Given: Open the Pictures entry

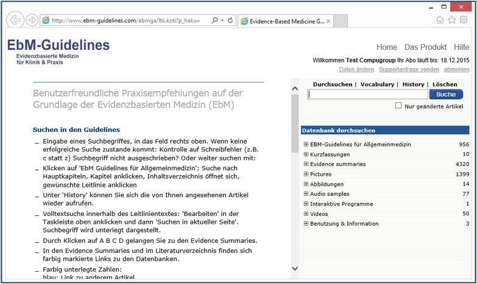Looking at the screenshot, I should click(320, 175).
